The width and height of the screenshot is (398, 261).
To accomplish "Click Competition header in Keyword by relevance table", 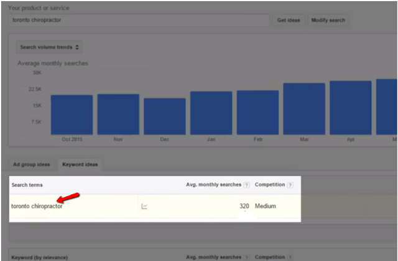I will (x=270, y=257).
